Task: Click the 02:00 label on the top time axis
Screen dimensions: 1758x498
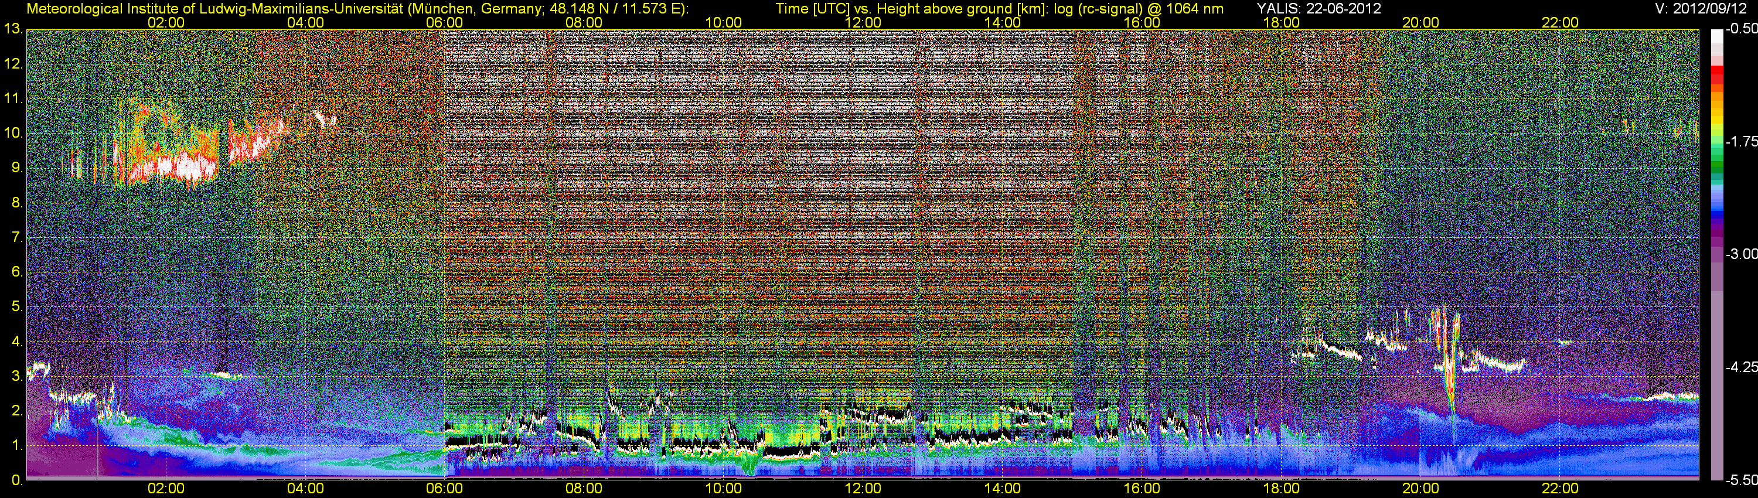Action: pos(166,22)
